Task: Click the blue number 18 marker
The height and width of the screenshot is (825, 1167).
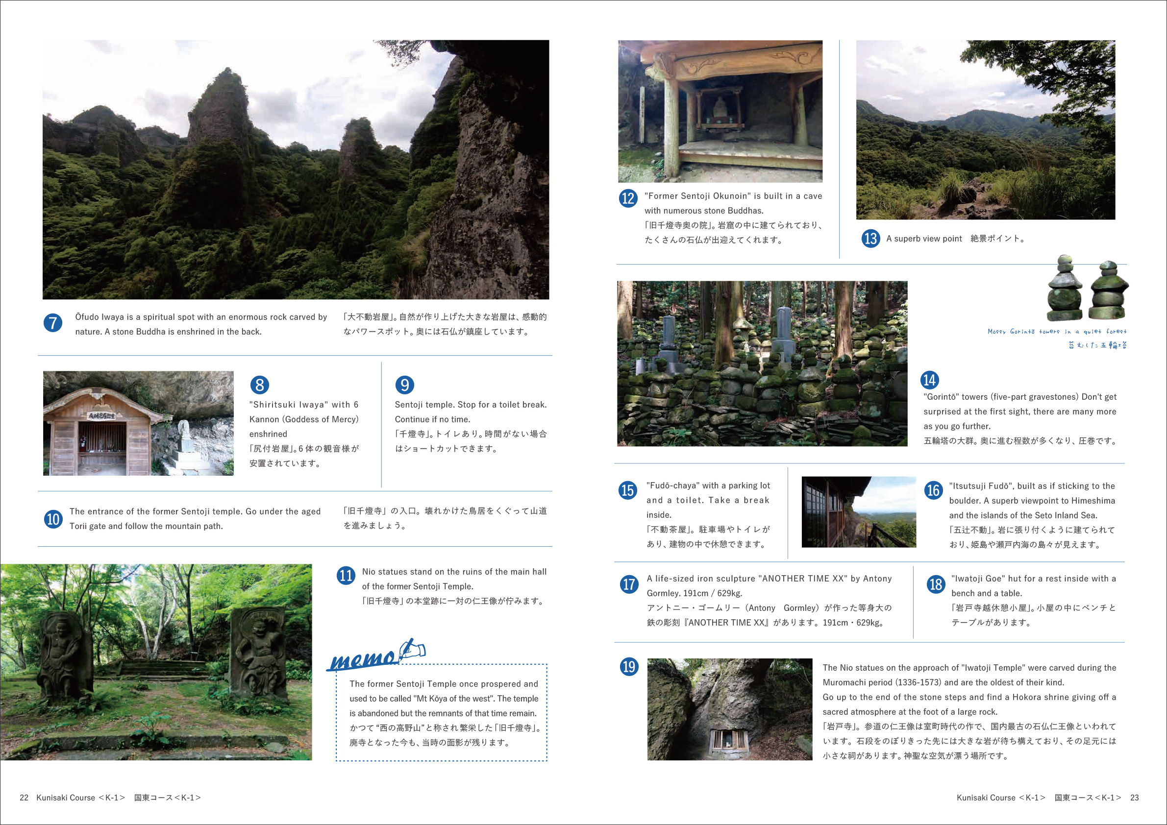Action: click(936, 583)
